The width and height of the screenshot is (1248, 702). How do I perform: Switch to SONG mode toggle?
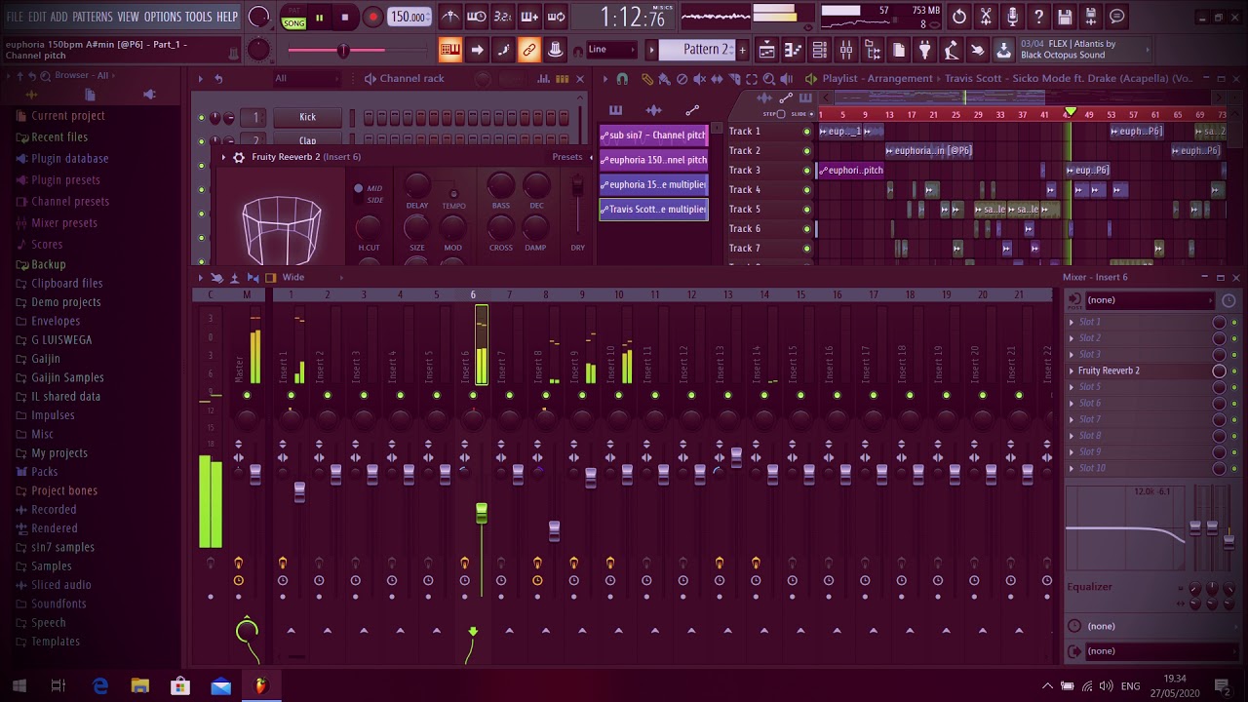(x=293, y=22)
